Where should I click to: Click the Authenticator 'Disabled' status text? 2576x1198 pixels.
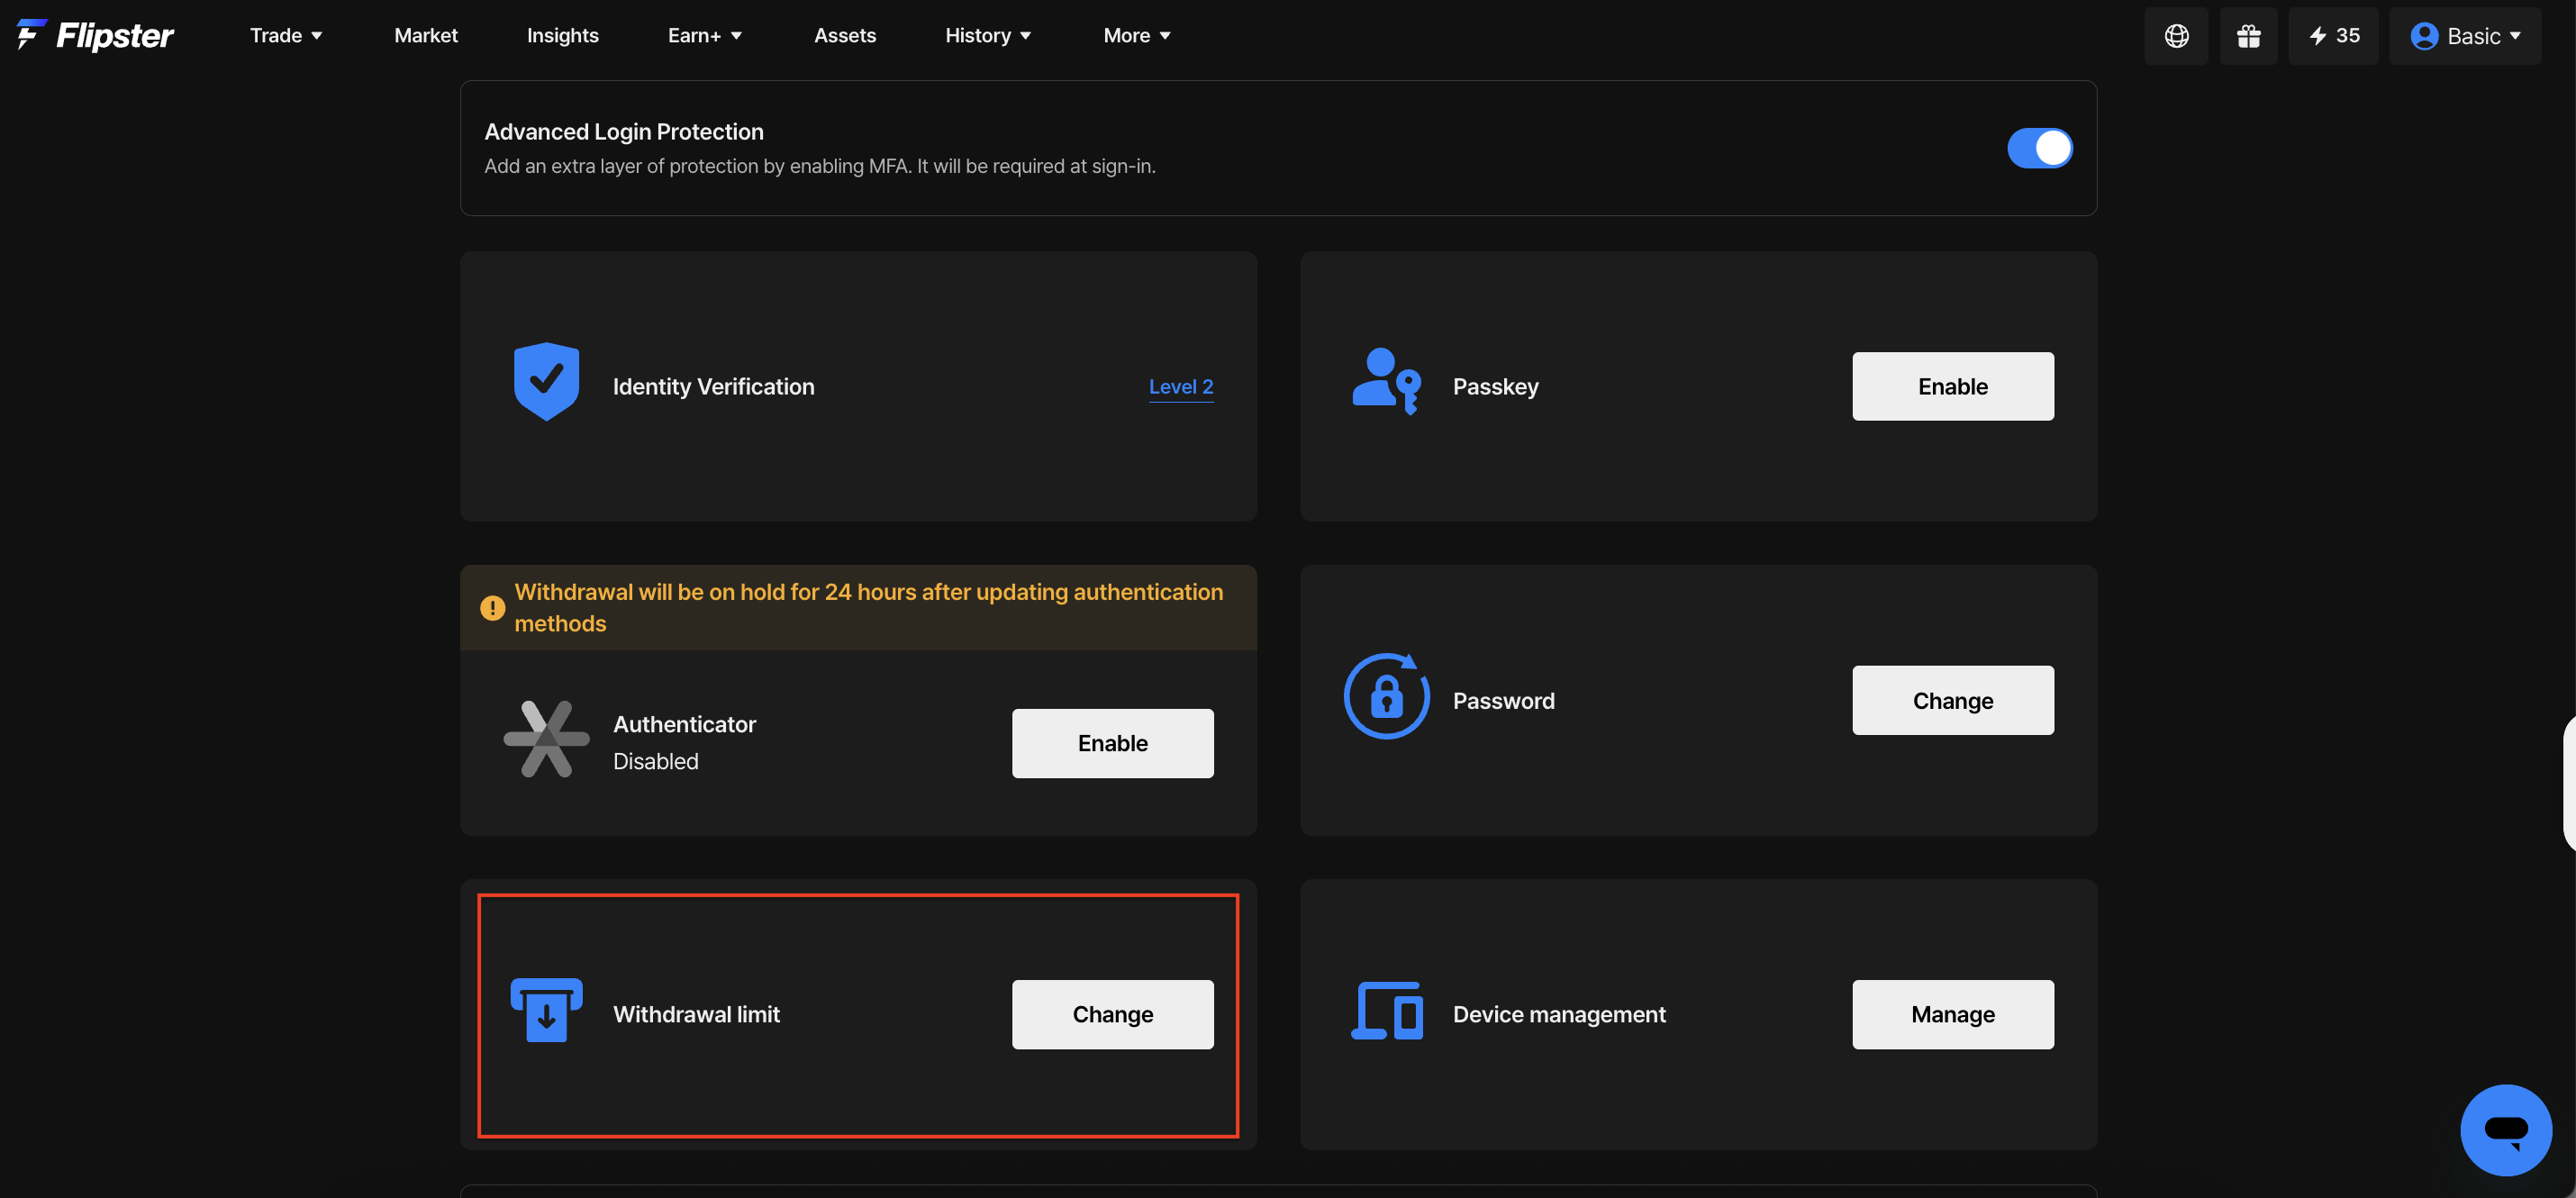[655, 761]
